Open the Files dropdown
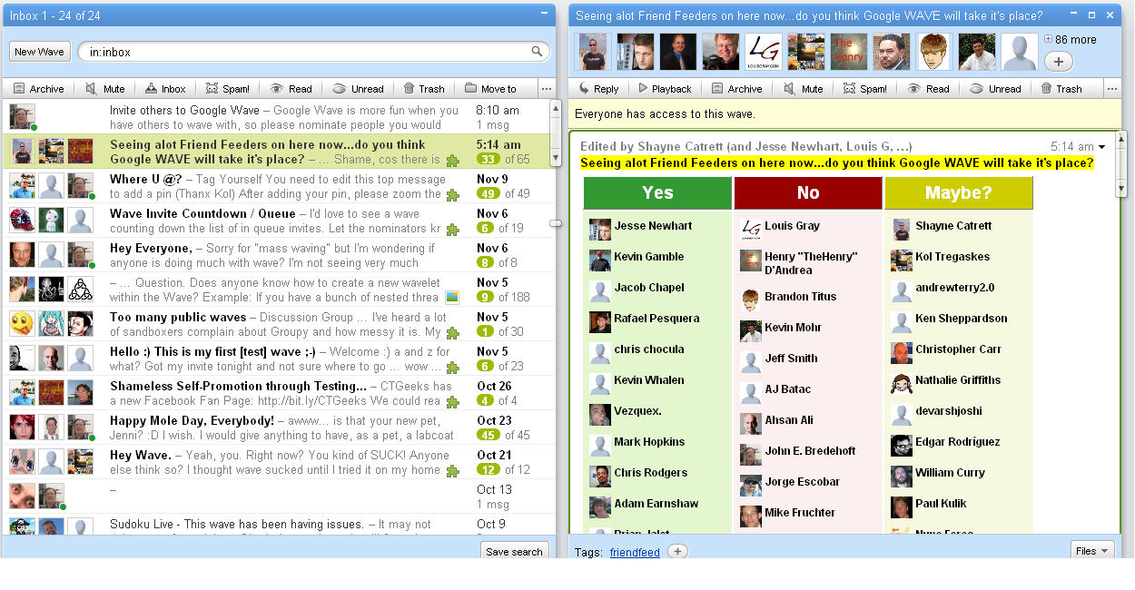The height and width of the screenshot is (590, 1135). click(1092, 551)
